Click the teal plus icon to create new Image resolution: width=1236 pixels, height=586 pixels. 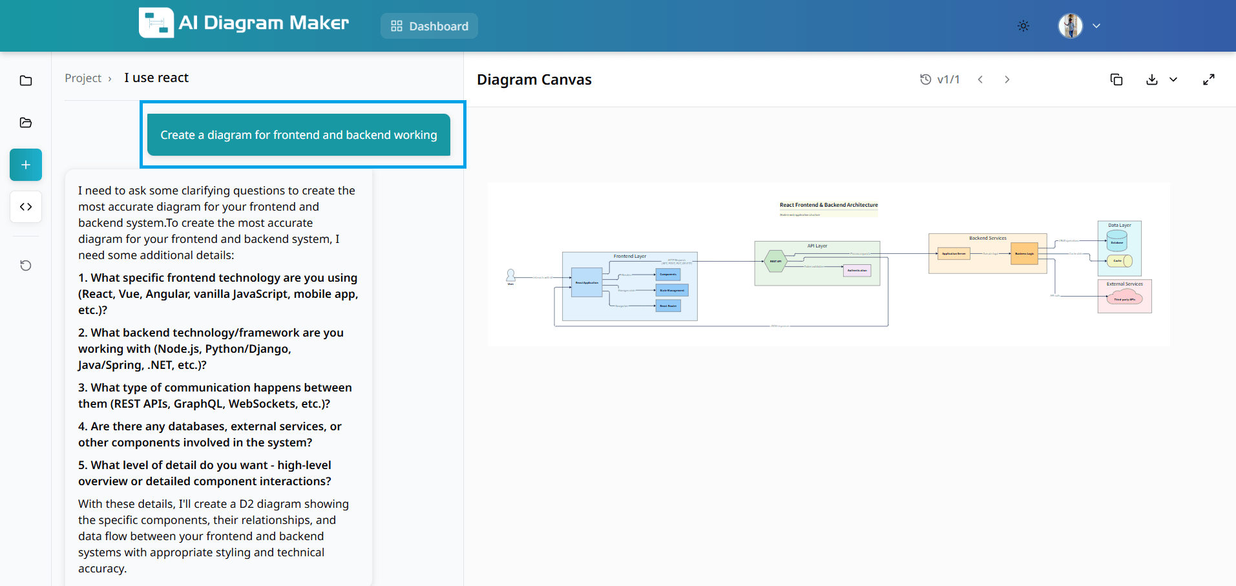[x=25, y=165]
